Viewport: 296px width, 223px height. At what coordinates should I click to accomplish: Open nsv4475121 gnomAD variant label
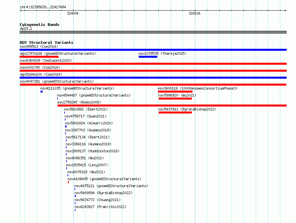[111, 186]
